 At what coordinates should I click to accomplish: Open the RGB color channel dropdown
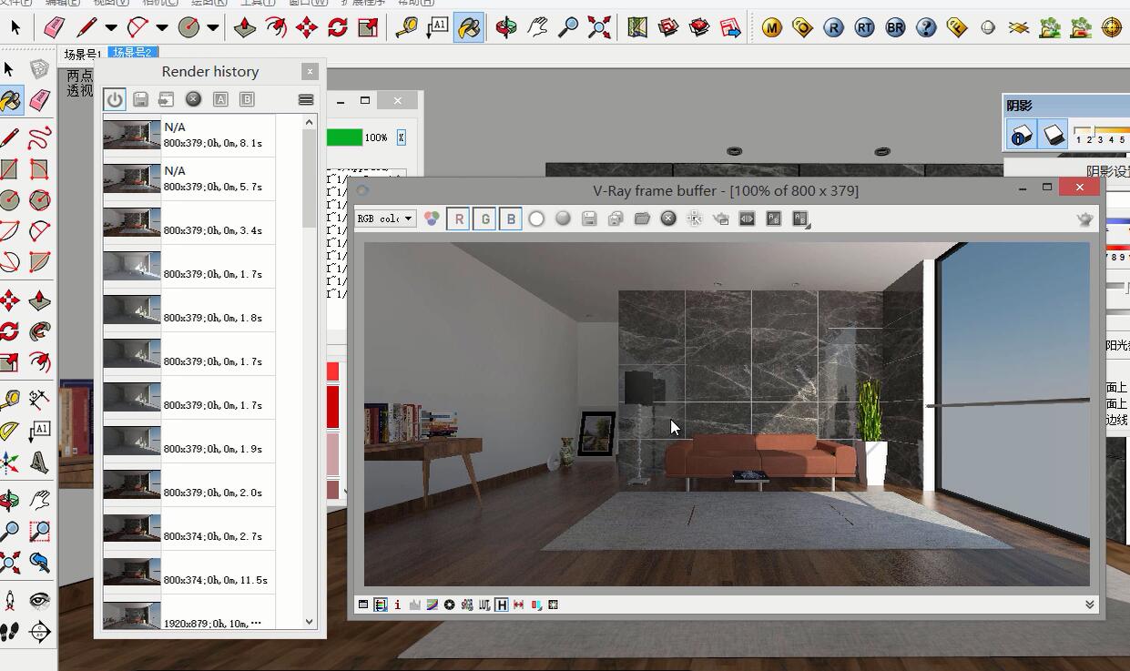click(x=385, y=219)
